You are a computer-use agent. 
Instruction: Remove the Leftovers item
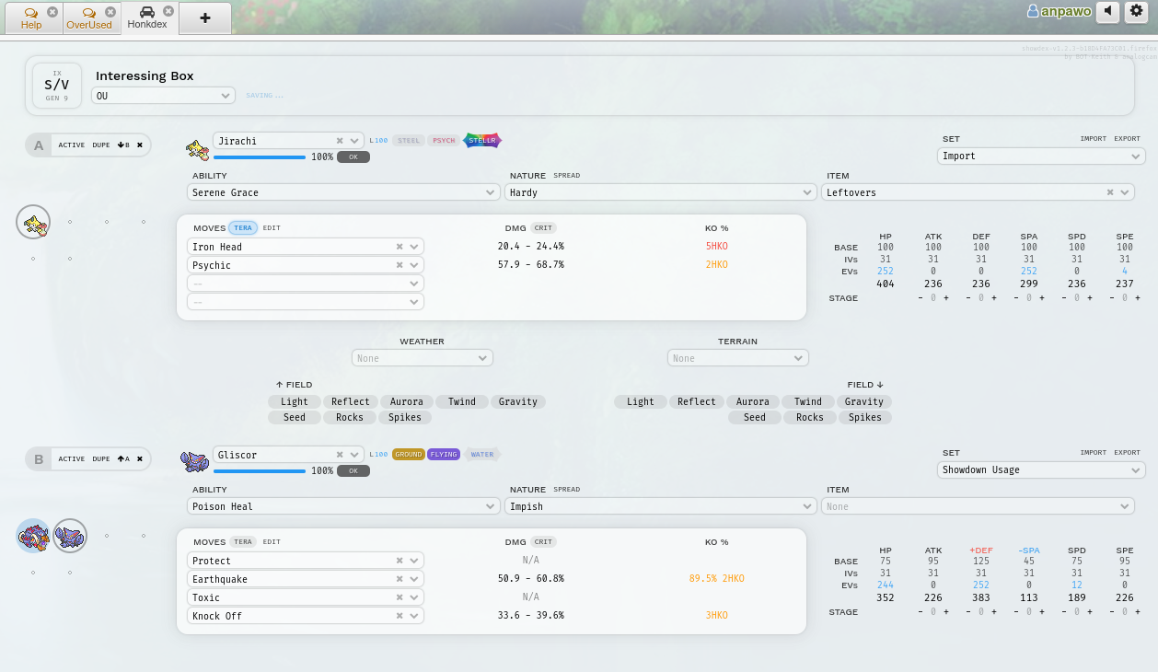[x=1110, y=192]
